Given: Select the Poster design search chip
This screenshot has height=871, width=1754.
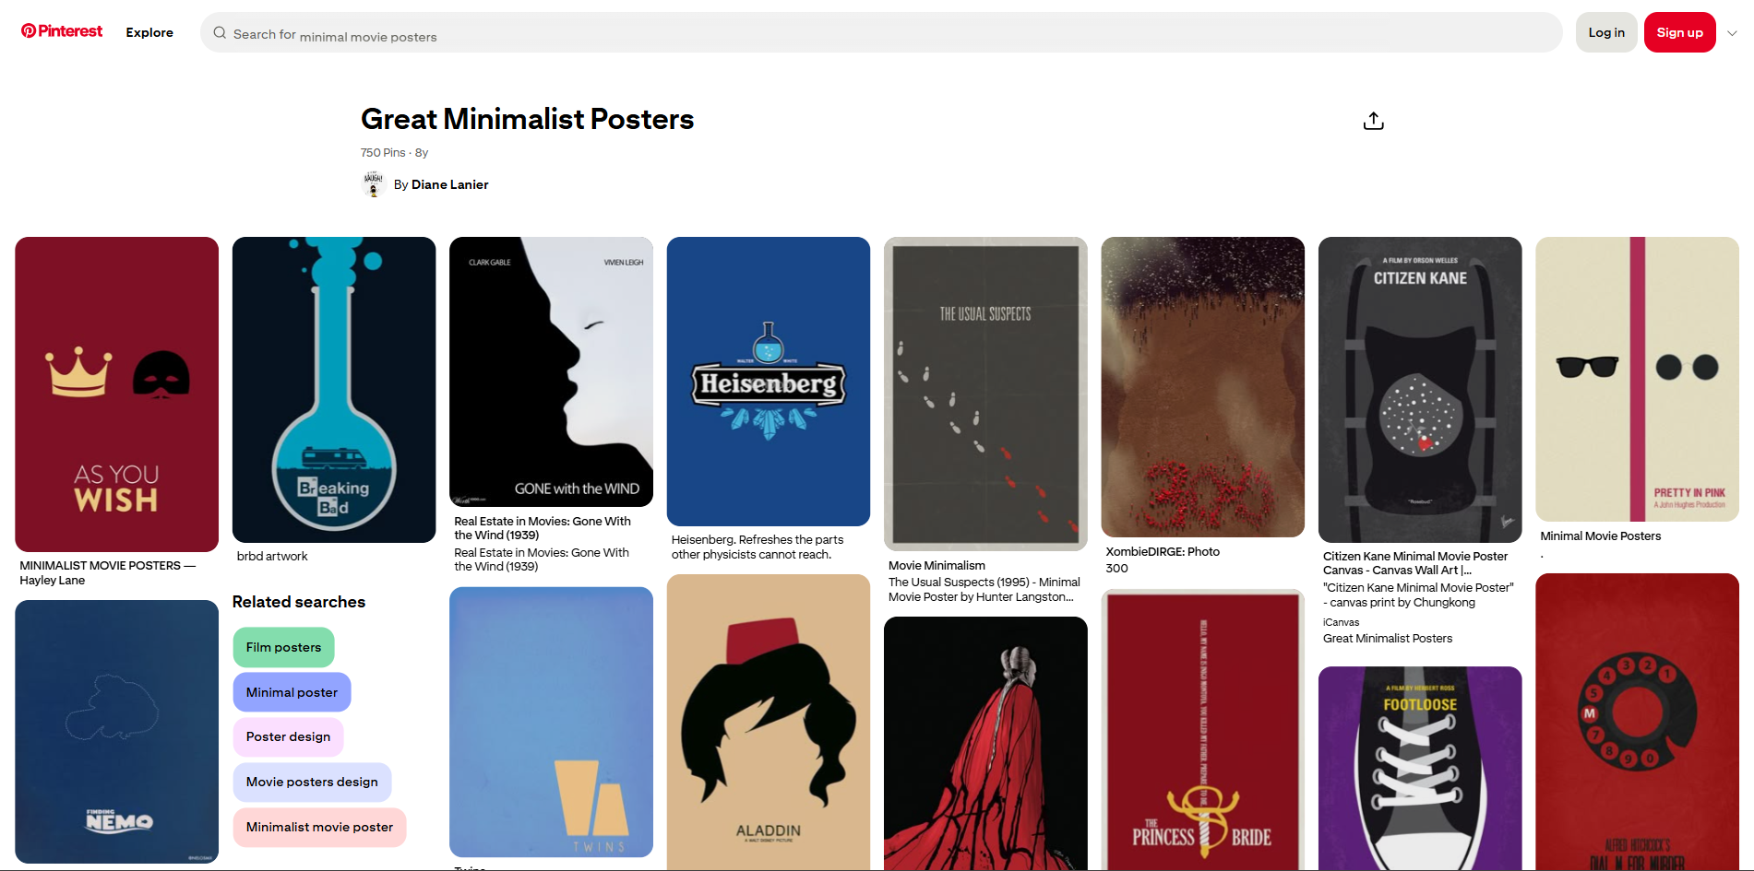Looking at the screenshot, I should [288, 736].
